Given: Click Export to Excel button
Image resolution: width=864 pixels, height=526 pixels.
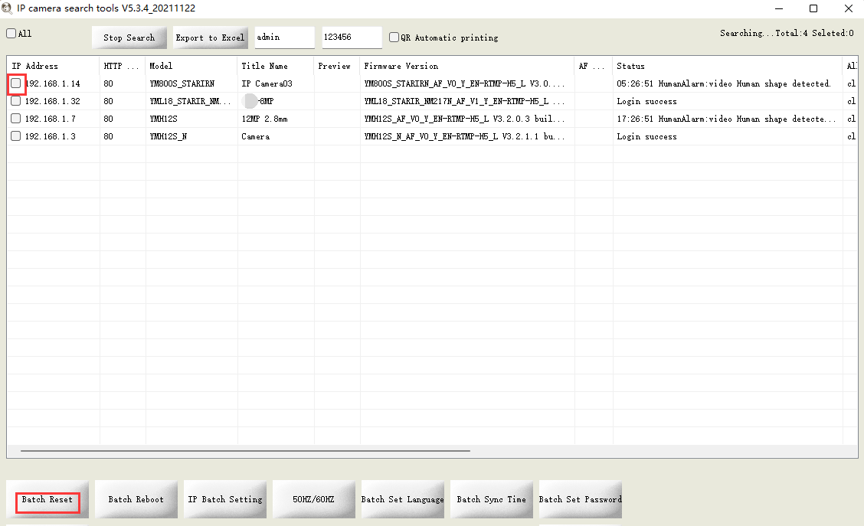Looking at the screenshot, I should pyautogui.click(x=210, y=38).
